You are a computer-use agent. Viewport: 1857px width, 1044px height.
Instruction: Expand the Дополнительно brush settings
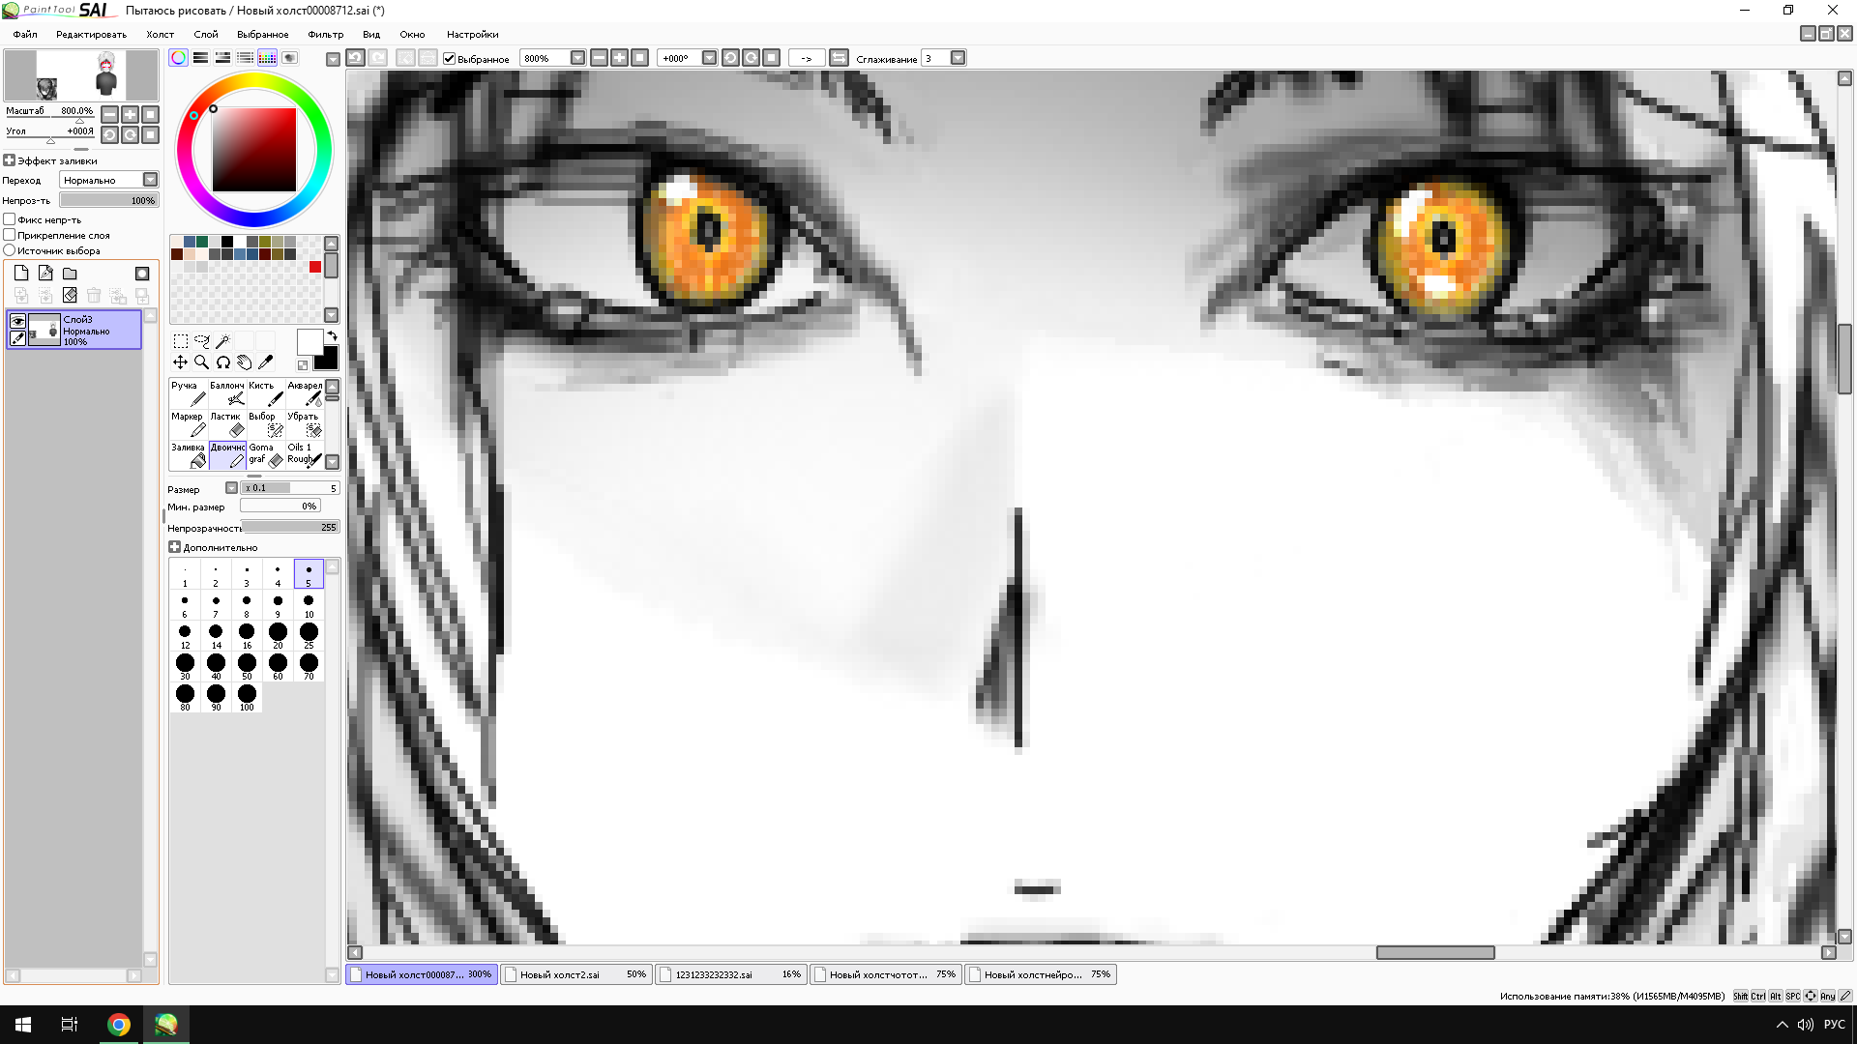coord(175,547)
